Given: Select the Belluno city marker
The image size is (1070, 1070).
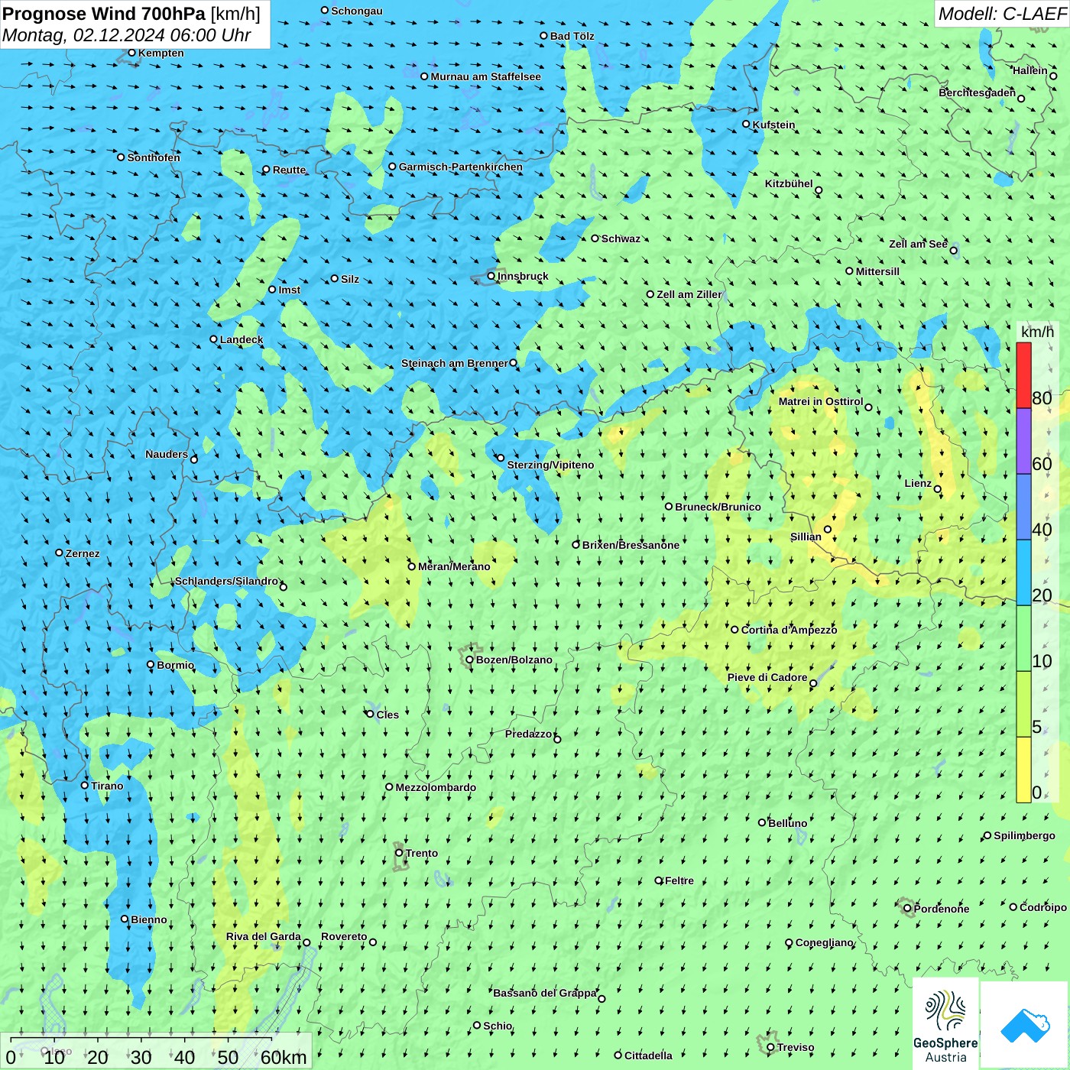Looking at the screenshot, I should pos(762,822).
